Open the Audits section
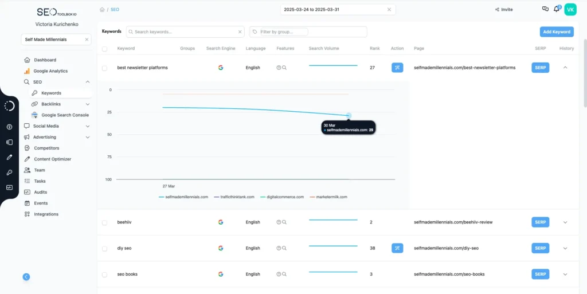The height and width of the screenshot is (294, 587). click(41, 192)
